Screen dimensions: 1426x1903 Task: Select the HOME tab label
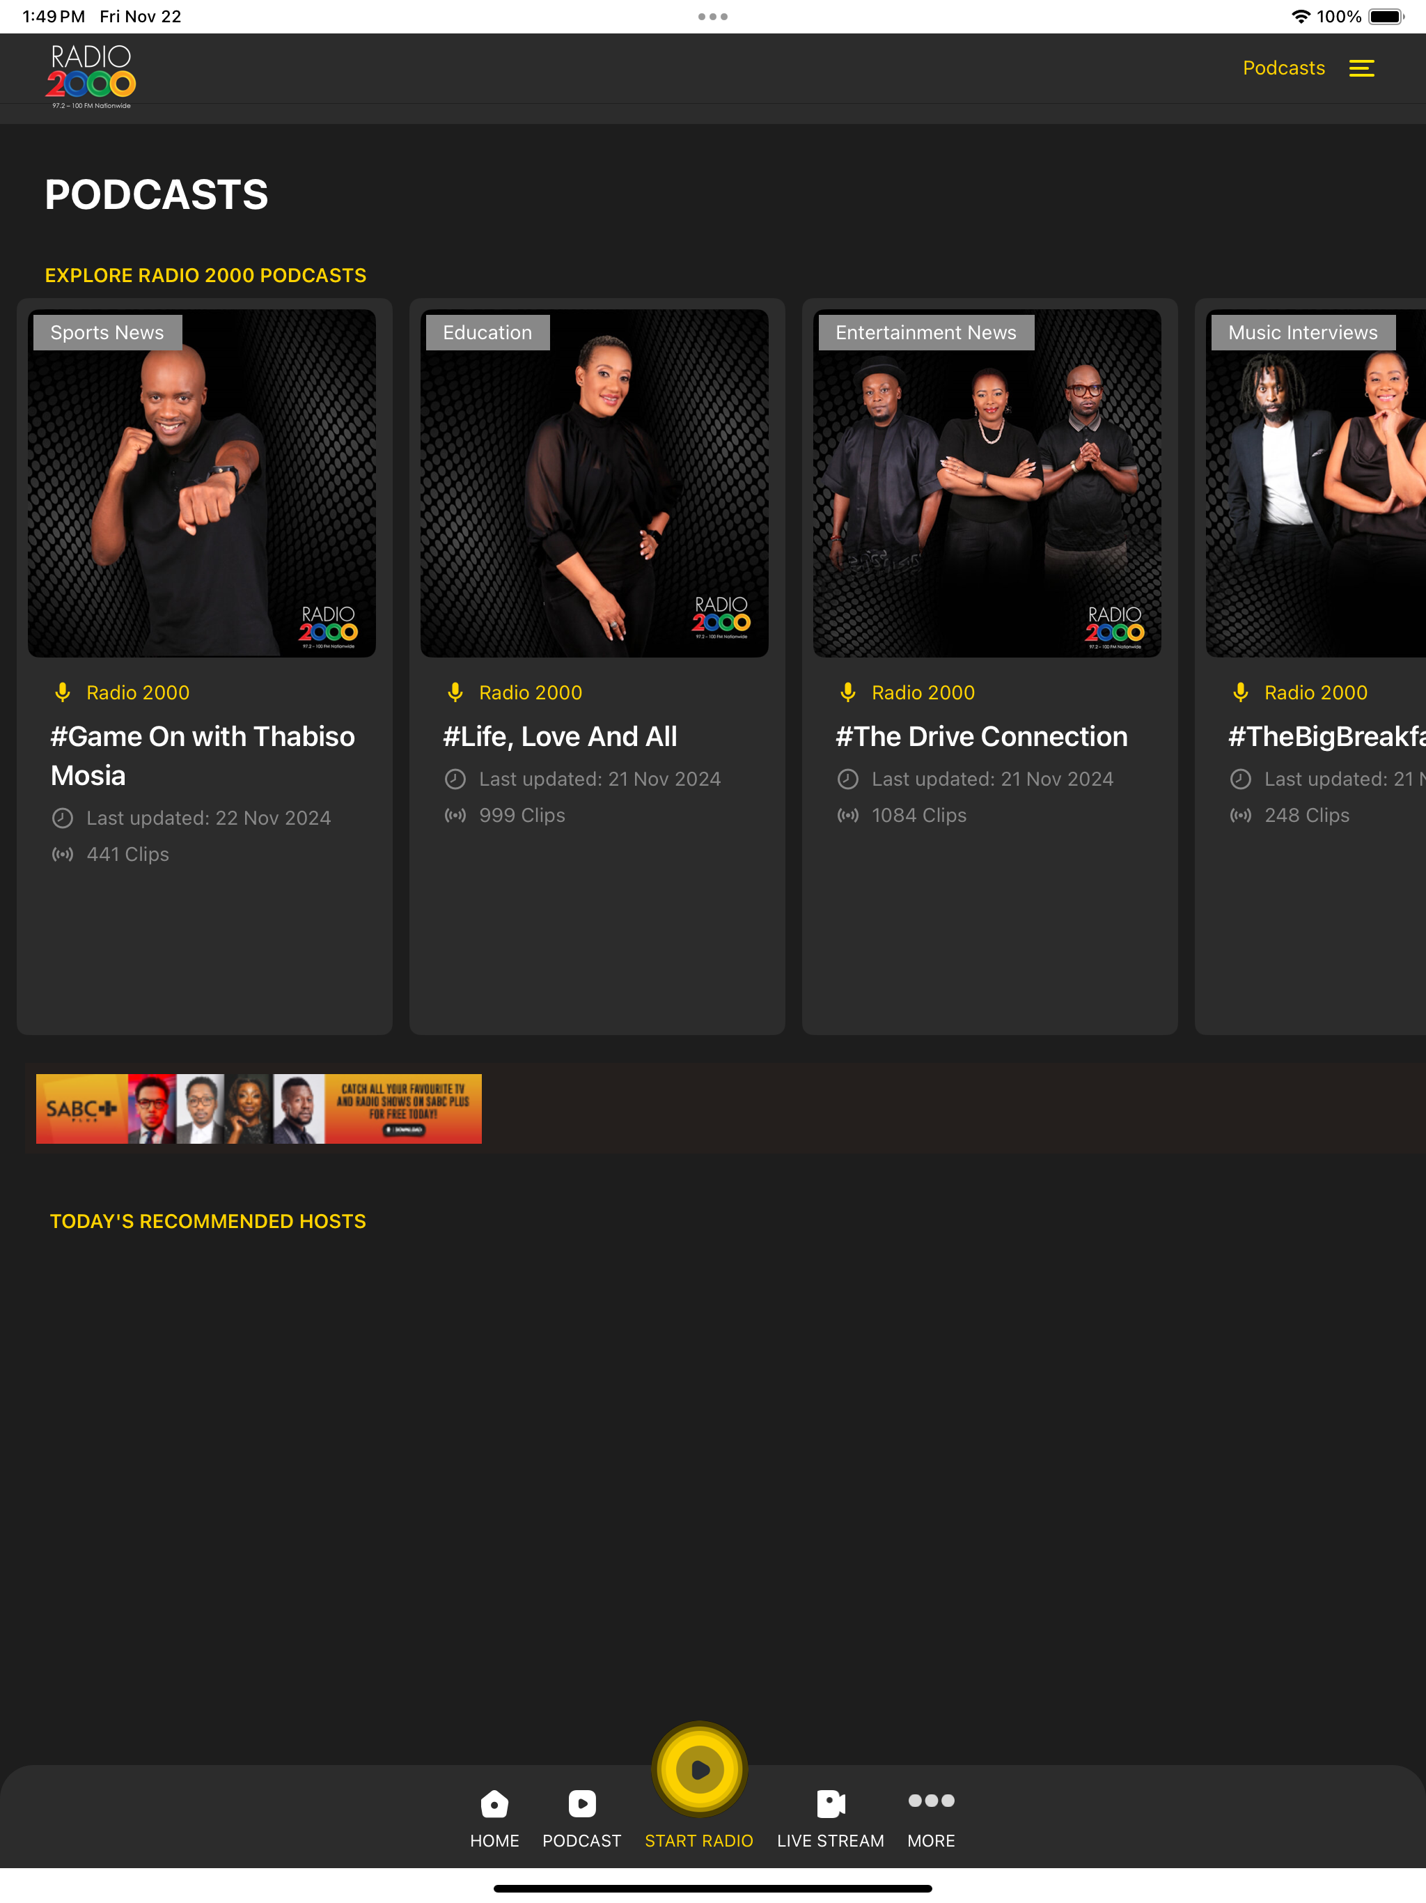(494, 1841)
